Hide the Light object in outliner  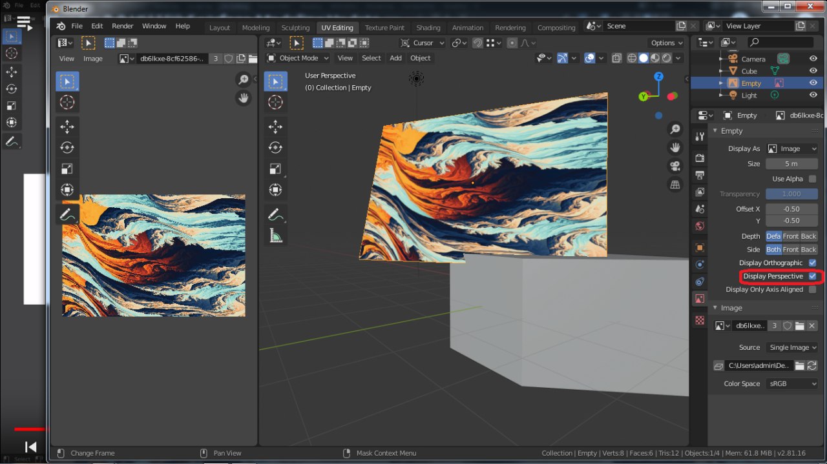click(813, 95)
